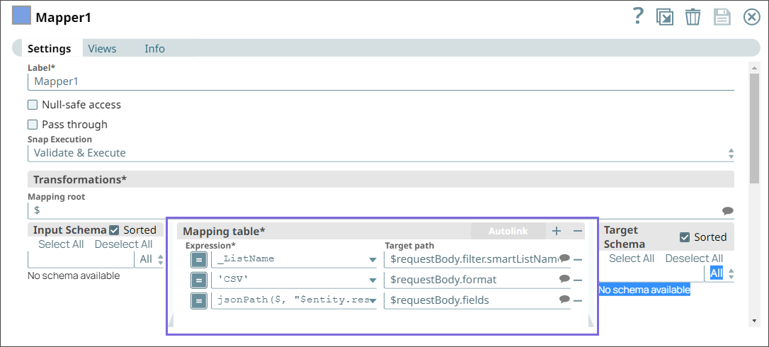Viewport: 769px width, 347px height.
Task: Open comment bubble on $requestBody.fields row
Action: click(564, 299)
